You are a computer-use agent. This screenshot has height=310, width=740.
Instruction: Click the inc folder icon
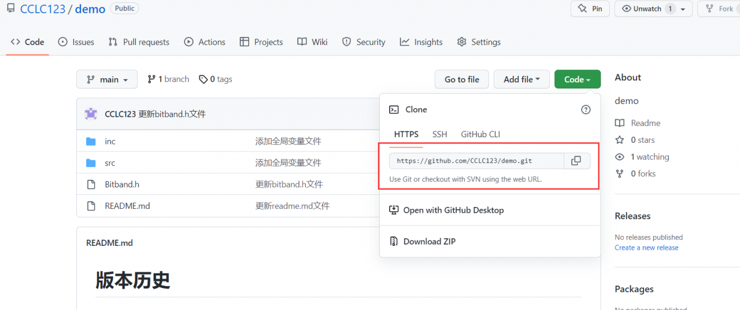[x=91, y=141]
